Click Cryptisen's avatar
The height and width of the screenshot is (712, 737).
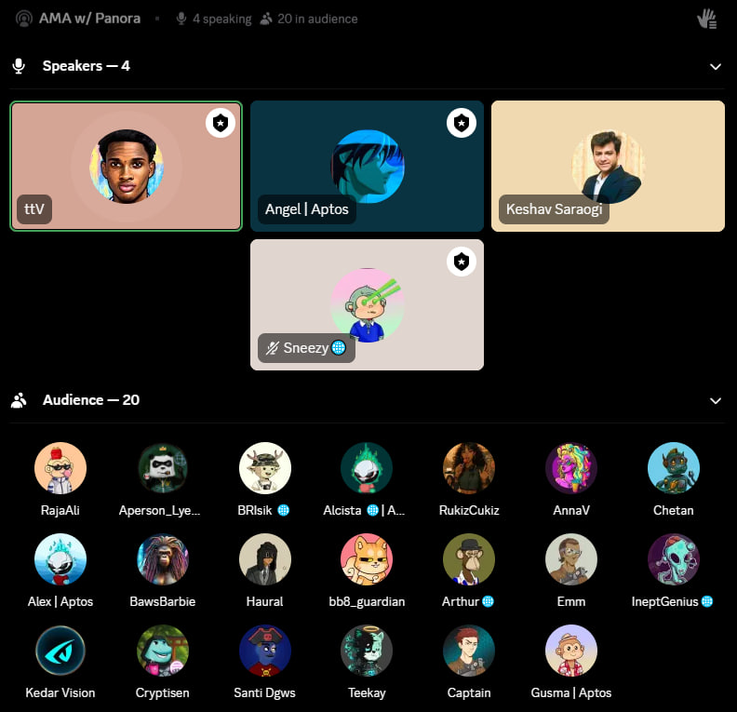coord(163,651)
